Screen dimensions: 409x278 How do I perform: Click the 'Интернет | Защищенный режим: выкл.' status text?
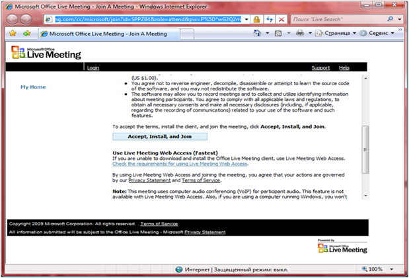(x=237, y=269)
